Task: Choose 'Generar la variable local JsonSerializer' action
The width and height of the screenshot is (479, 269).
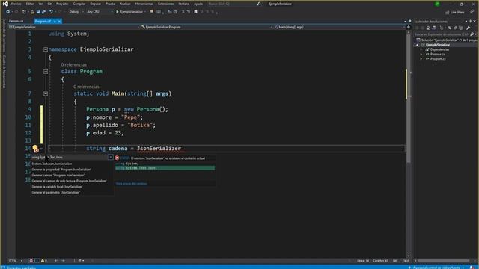Action: click(x=57, y=187)
